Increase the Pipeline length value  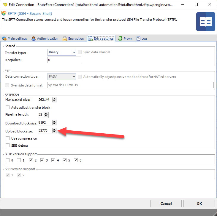[x=46, y=113]
